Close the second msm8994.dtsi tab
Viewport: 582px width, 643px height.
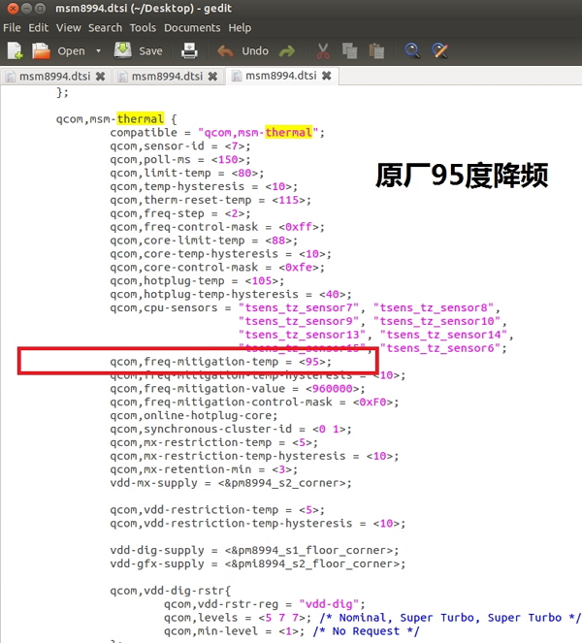(211, 76)
